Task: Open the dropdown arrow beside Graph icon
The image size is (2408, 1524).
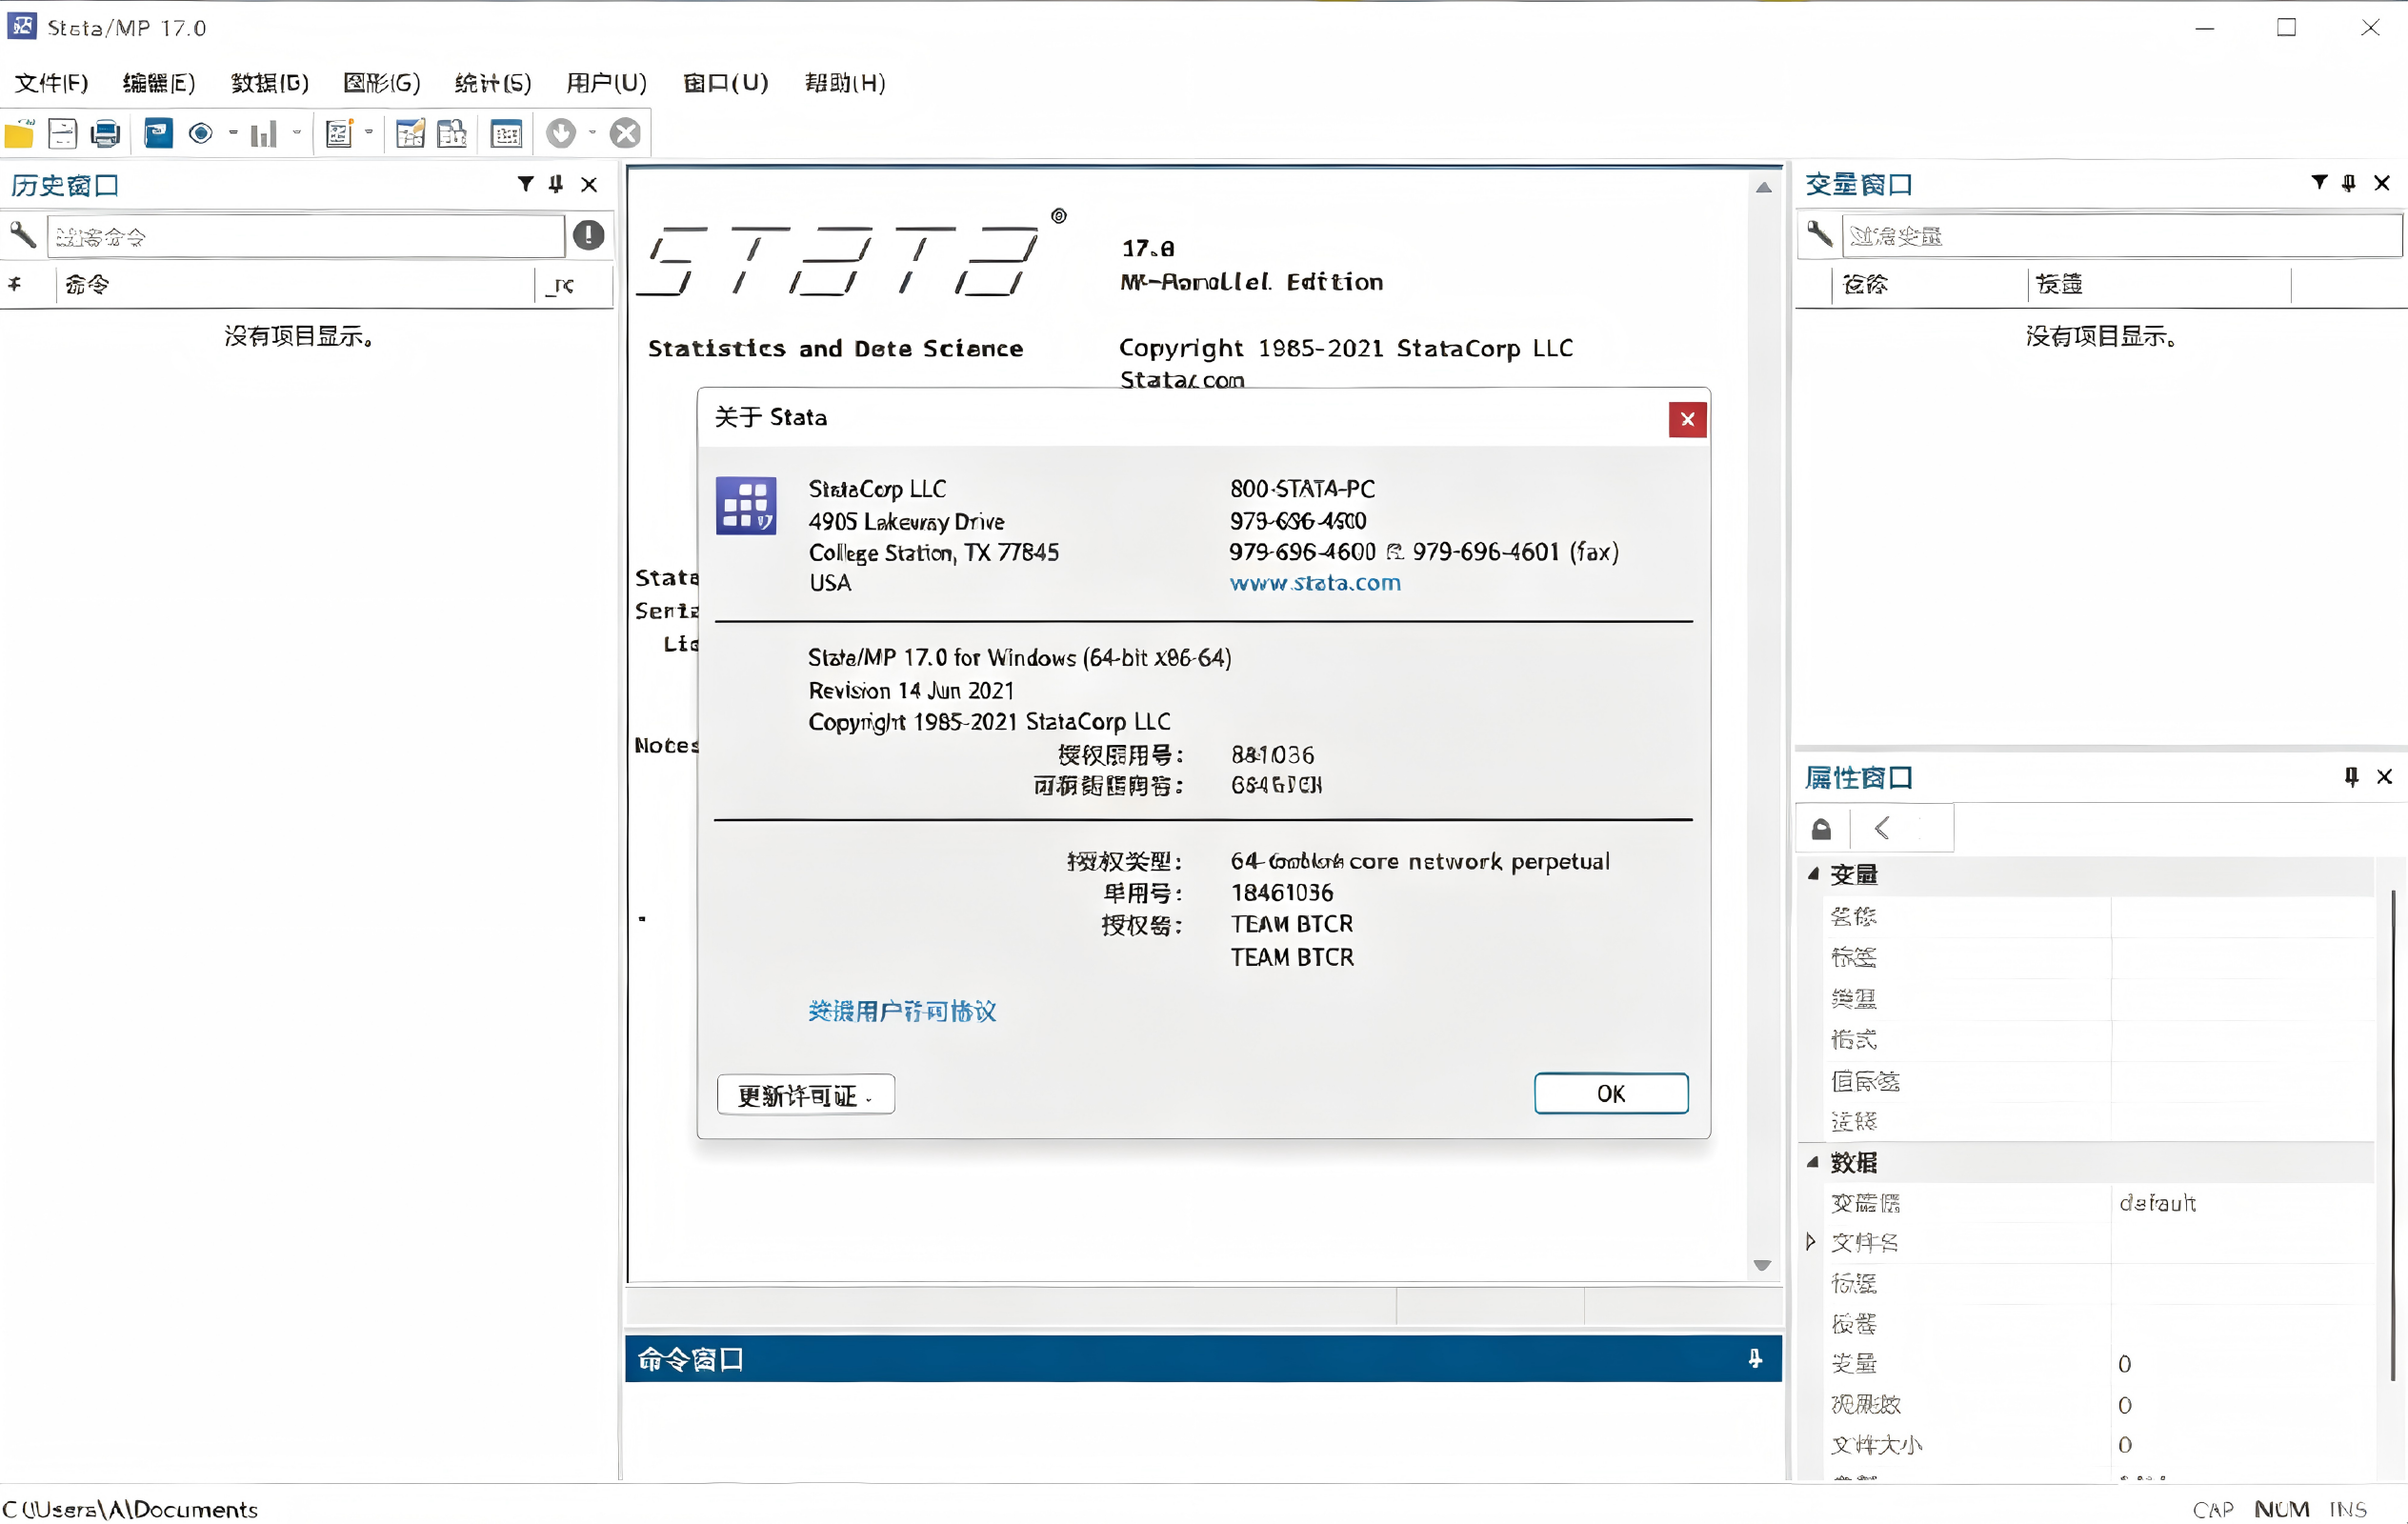Action: tap(296, 133)
